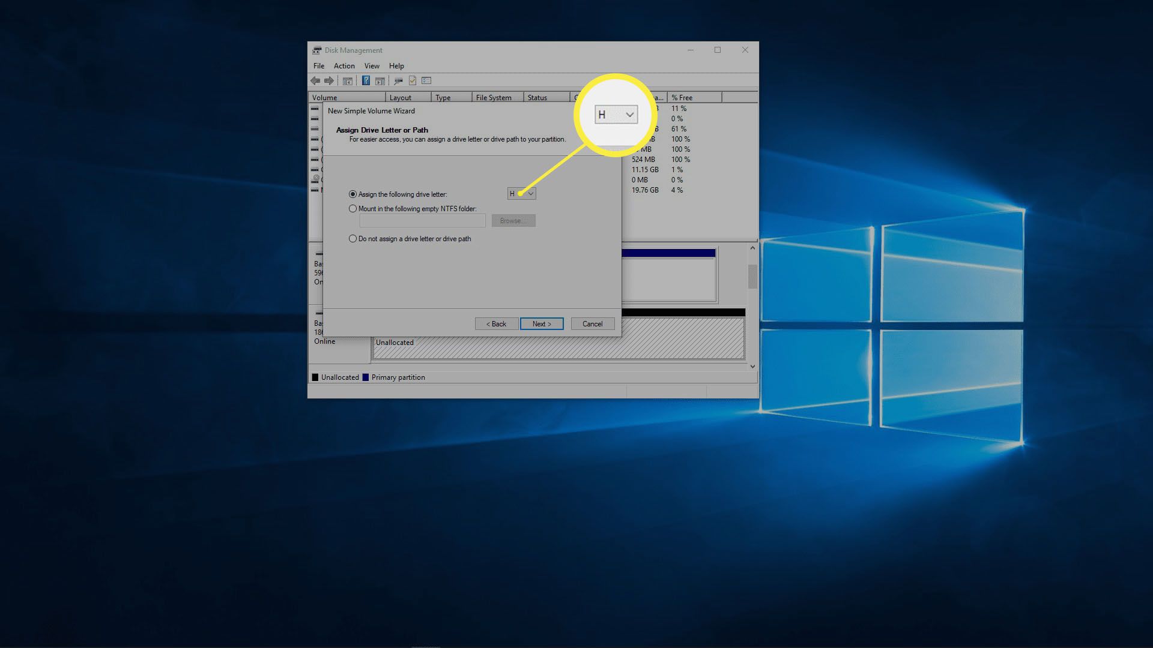
Task: Sort by the Volume column header
Action: coord(347,98)
